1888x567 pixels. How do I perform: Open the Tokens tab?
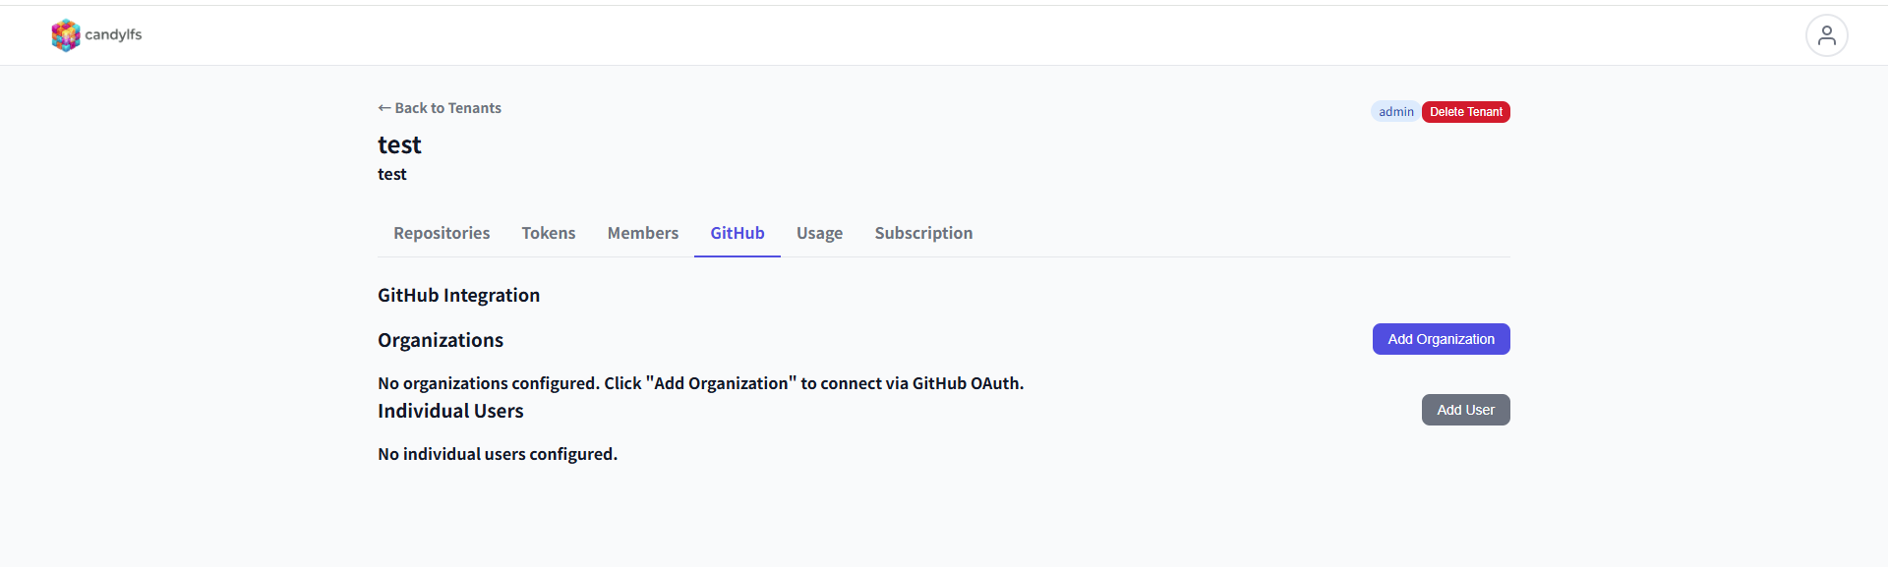tap(549, 233)
